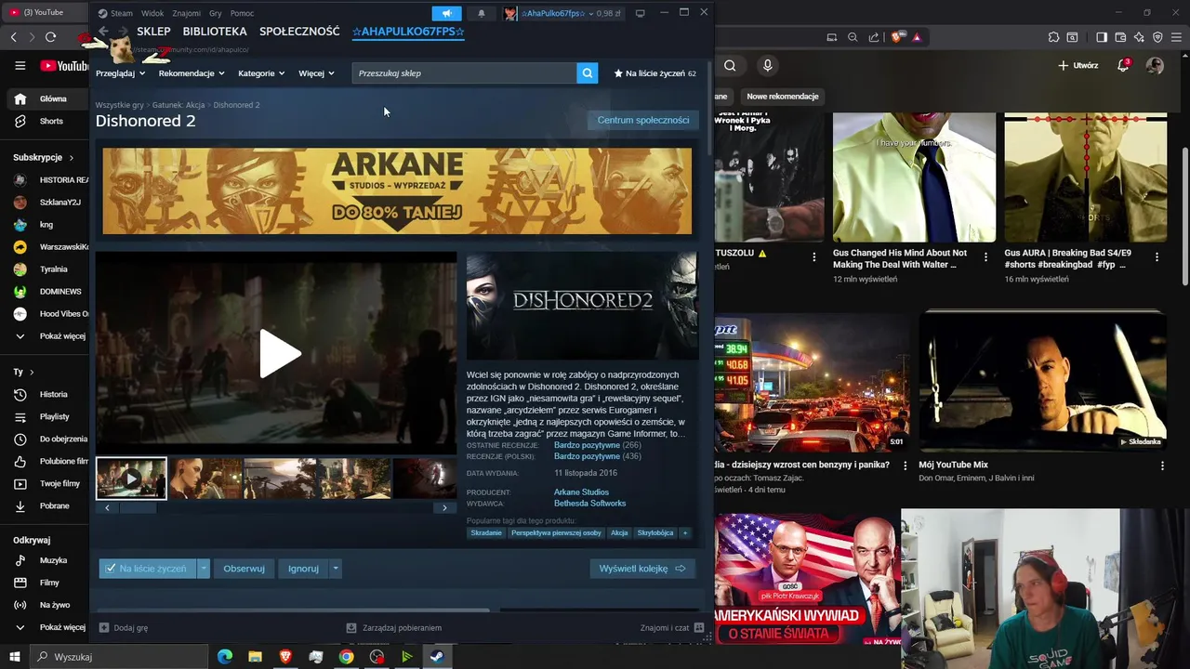Viewport: 1190px width, 669px height.
Task: Click the plus button after Skrytobójca tag
Action: click(685, 532)
